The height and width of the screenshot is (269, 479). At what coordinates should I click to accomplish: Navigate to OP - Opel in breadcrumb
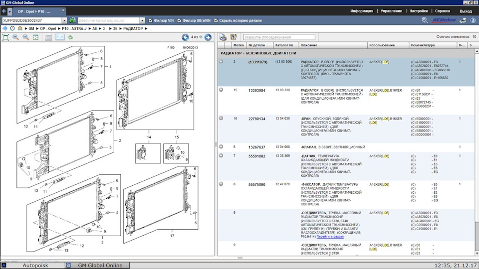[48, 29]
